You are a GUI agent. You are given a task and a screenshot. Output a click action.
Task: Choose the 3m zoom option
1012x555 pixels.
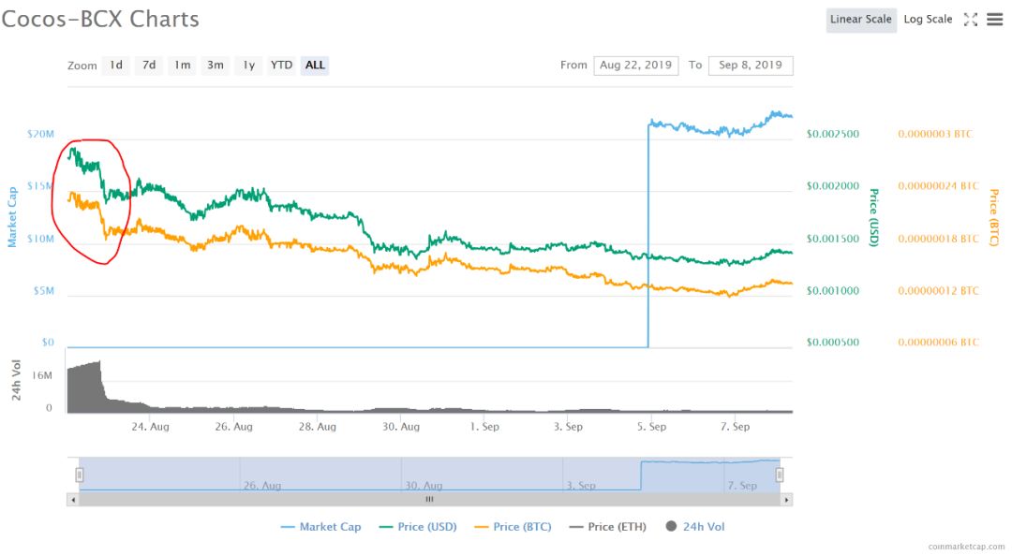coord(215,66)
